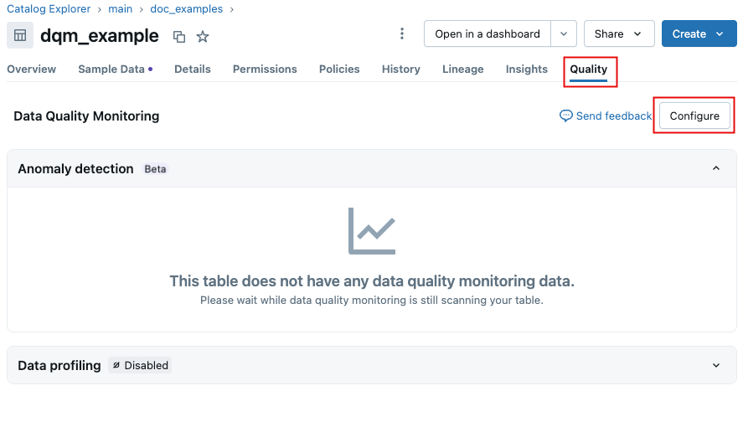Copy the dqm_example table name icon
Viewport: 743px width, 432px height.
click(178, 36)
